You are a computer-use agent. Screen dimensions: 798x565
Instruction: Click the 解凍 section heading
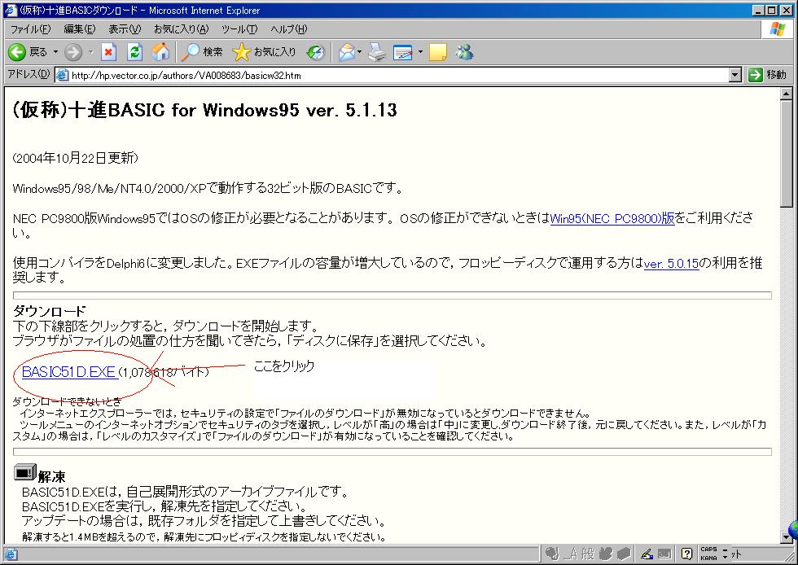click(x=52, y=477)
